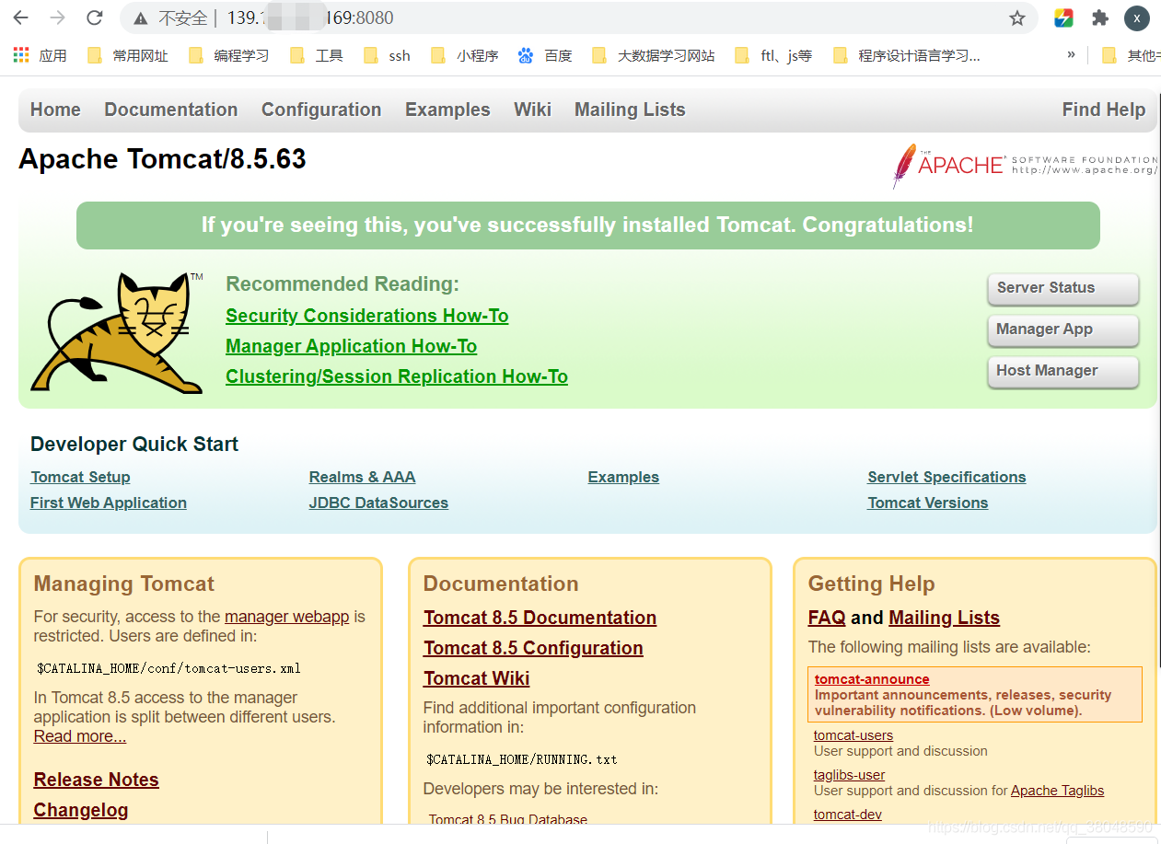Open the Tomcat 8.5 Configuration link
The width and height of the screenshot is (1161, 844).
(533, 648)
